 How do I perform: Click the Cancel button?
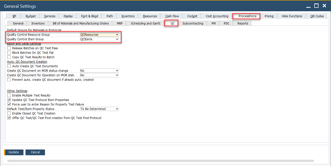(x=35, y=152)
